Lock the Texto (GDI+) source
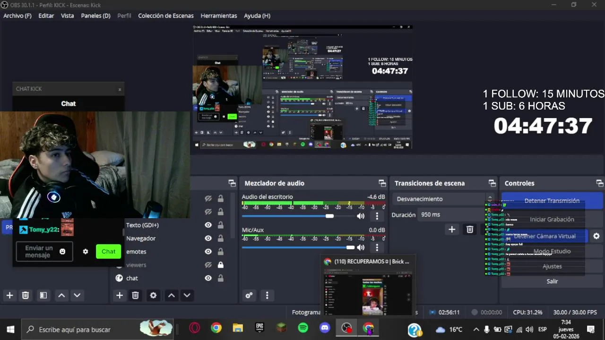This screenshot has width=605, height=340. point(221,225)
